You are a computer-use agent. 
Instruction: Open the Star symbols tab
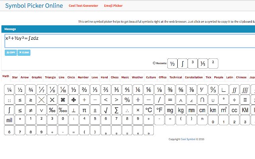pyautogui.click(x=15, y=77)
